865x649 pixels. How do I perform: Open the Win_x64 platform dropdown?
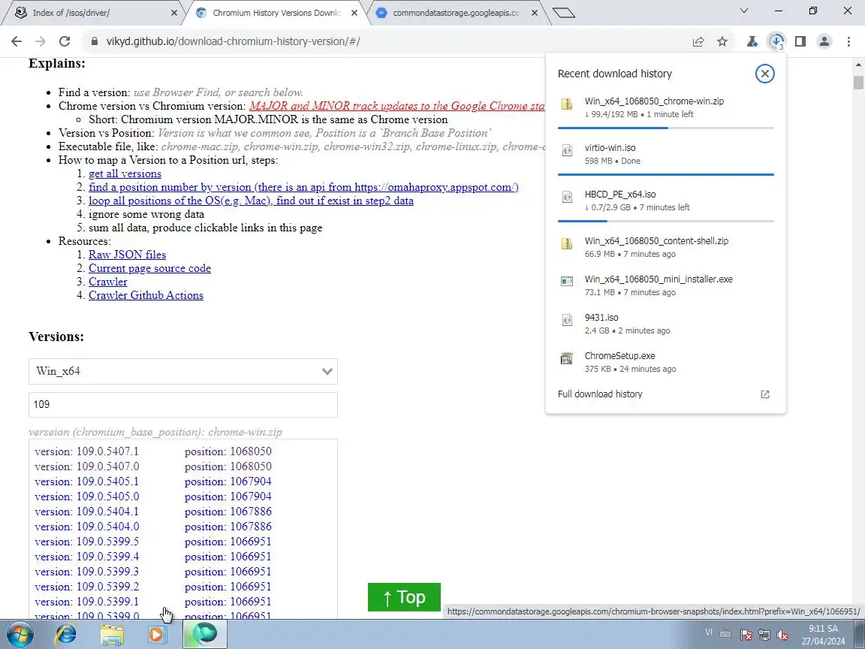(x=183, y=371)
